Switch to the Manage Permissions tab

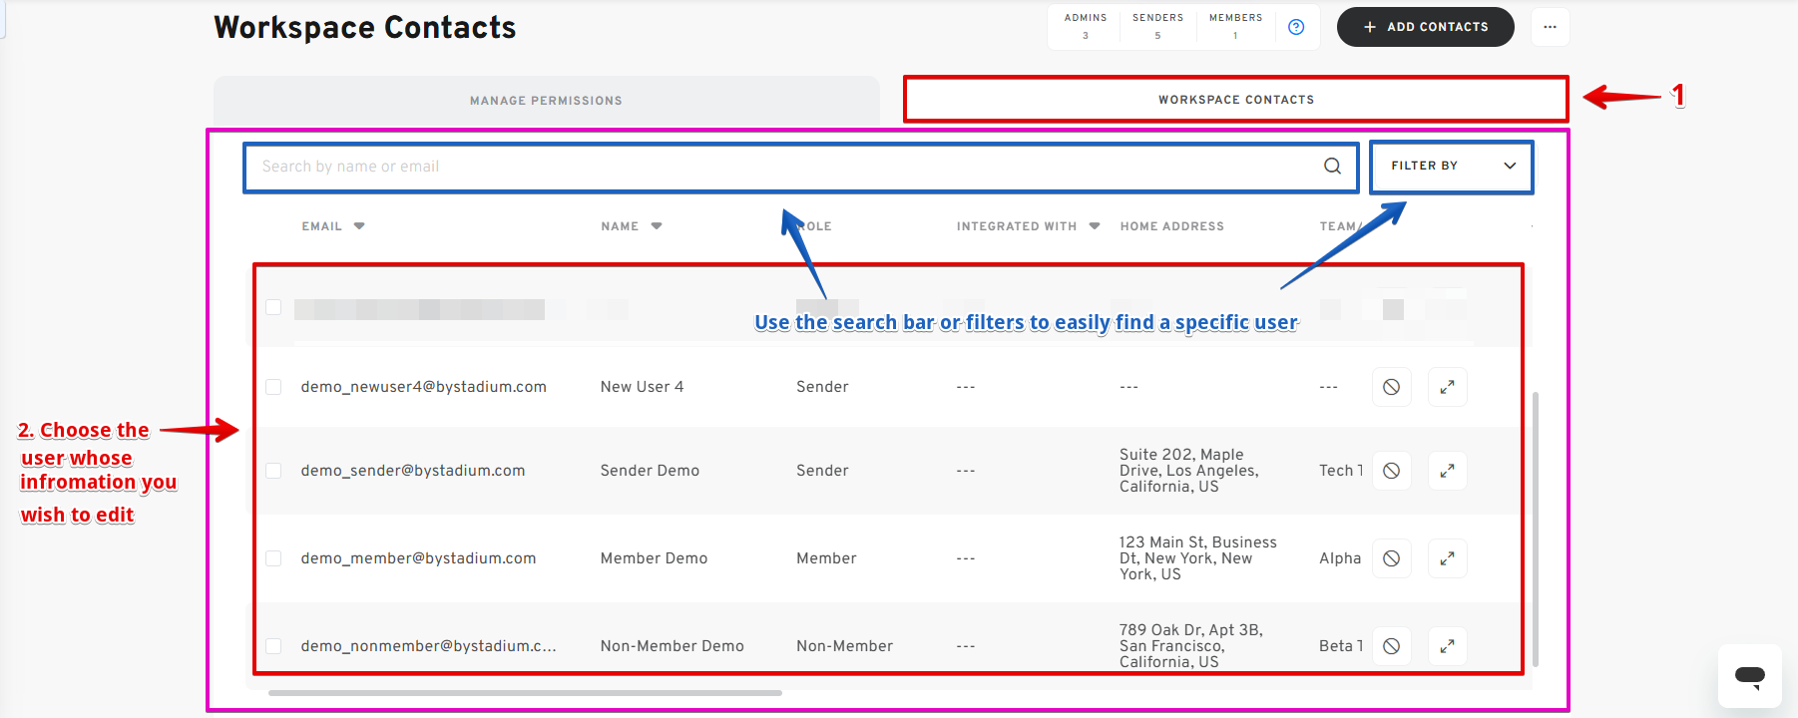[x=546, y=101]
